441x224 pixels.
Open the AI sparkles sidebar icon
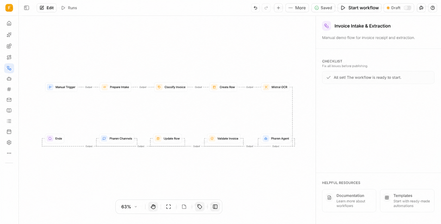point(9,35)
